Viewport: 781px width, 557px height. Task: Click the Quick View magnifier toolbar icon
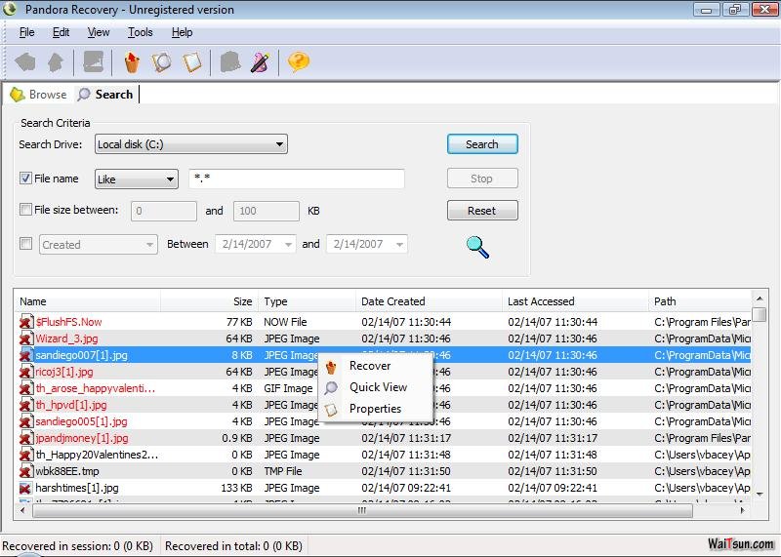[x=161, y=62]
